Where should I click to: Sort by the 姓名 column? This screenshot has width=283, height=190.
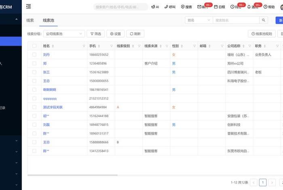click(x=53, y=46)
